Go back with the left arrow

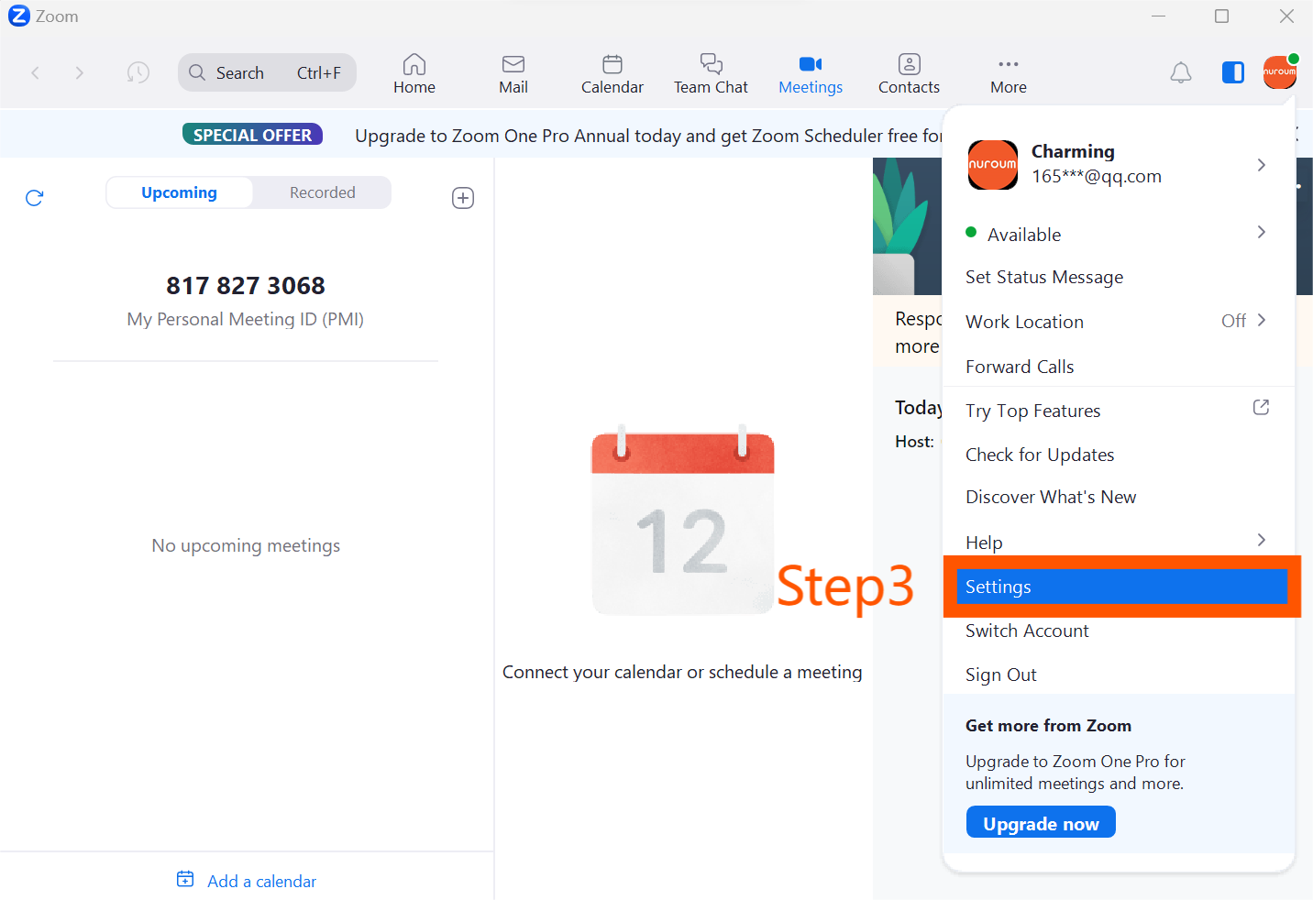click(36, 72)
